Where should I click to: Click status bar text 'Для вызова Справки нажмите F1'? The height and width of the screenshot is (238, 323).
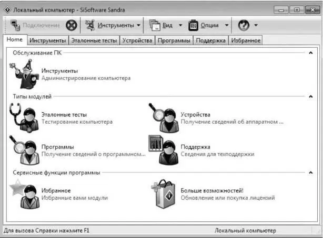coord(46,231)
